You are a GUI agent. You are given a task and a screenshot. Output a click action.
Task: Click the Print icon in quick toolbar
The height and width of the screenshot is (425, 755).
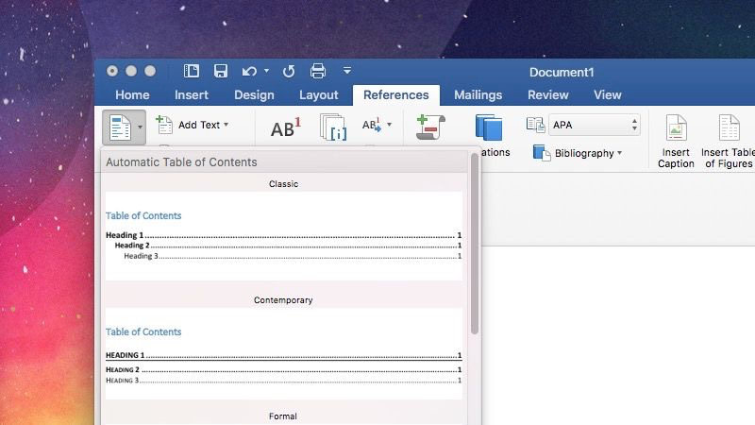tap(318, 71)
